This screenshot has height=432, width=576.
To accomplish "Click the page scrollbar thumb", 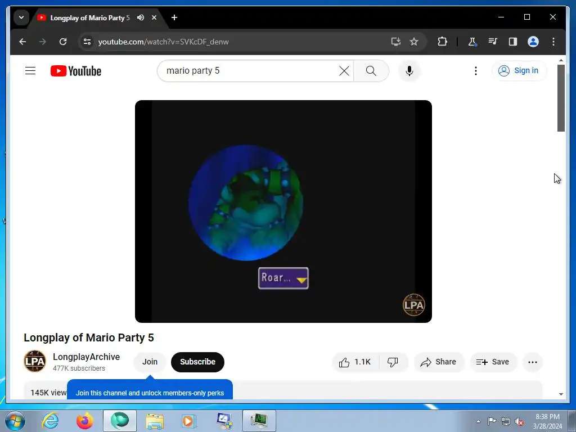I will (x=561, y=98).
